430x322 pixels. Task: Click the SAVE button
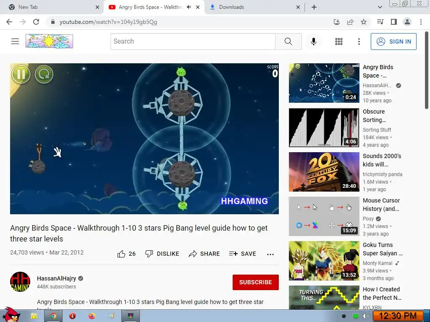(x=242, y=254)
